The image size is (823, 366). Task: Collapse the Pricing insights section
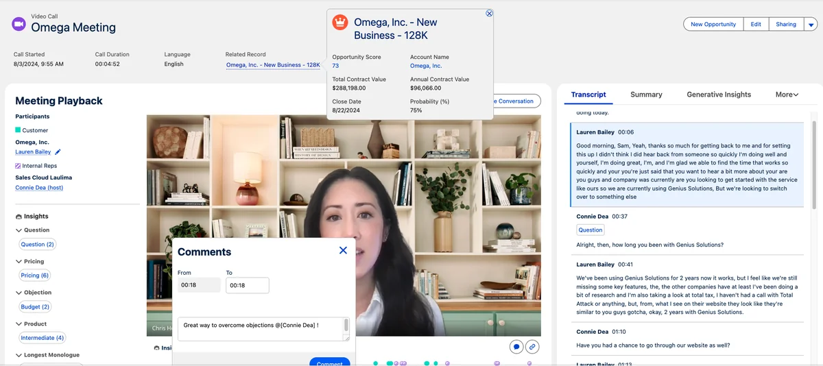tap(19, 261)
